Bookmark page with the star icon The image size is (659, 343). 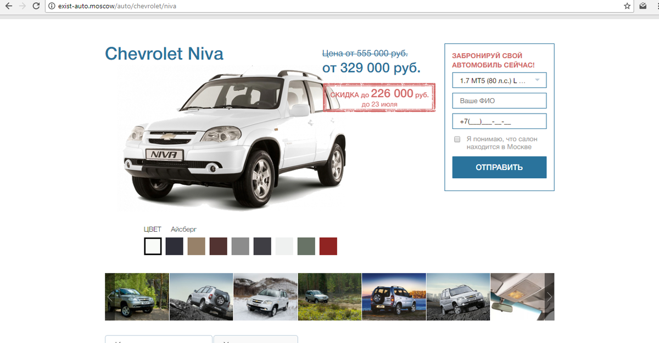[x=627, y=6]
